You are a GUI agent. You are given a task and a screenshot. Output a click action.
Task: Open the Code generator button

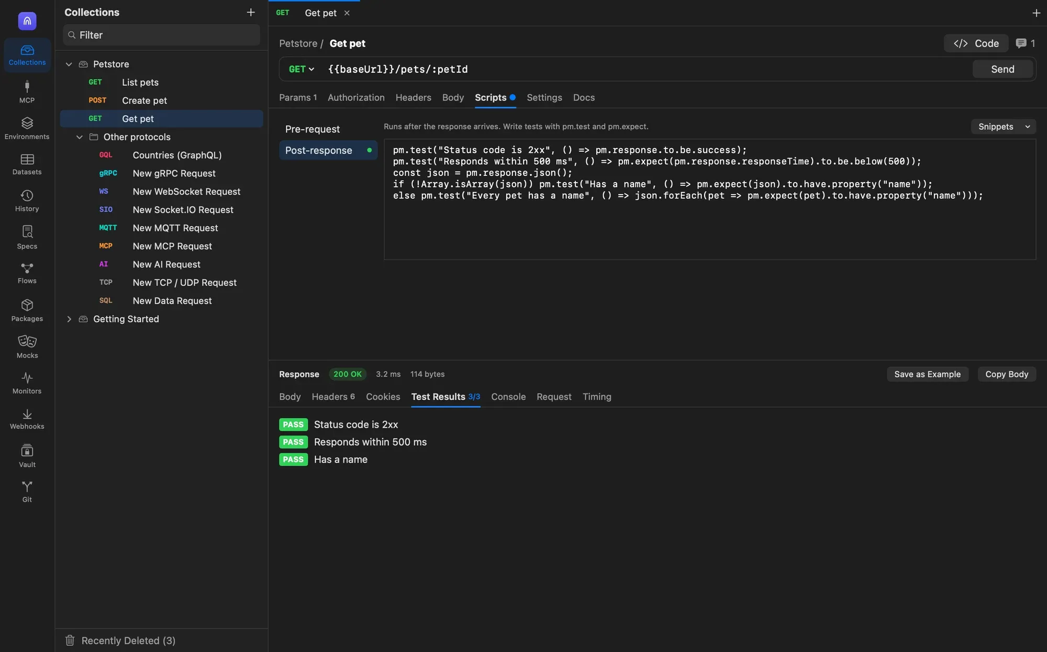coord(976,43)
